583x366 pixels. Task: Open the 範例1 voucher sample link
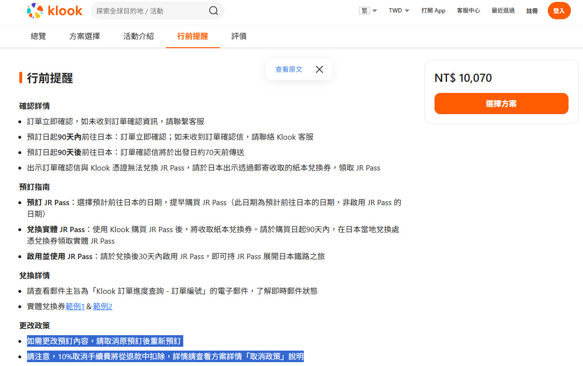coord(75,306)
